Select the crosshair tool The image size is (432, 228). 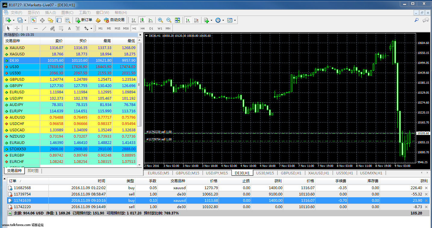(x=17, y=28)
